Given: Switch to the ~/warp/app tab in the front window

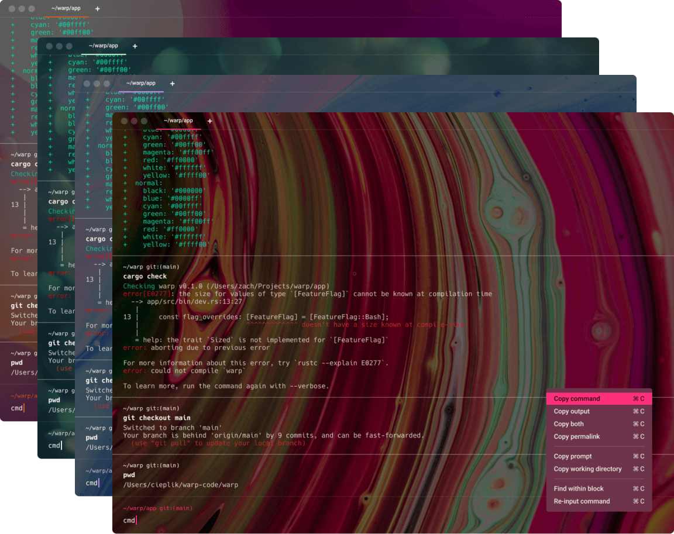Looking at the screenshot, I should 179,121.
